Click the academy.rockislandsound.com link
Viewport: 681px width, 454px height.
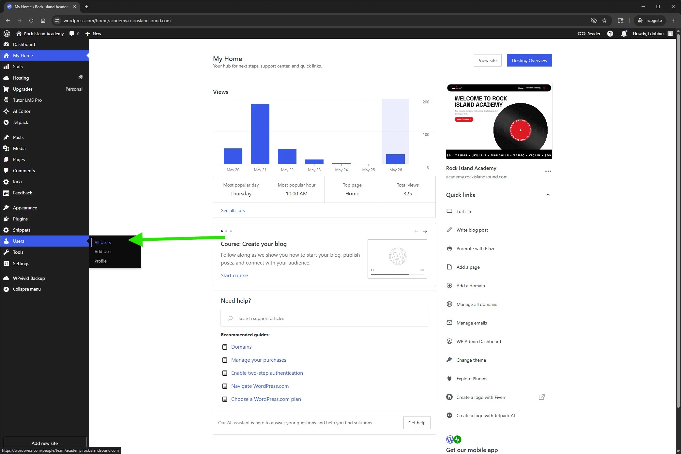point(477,177)
